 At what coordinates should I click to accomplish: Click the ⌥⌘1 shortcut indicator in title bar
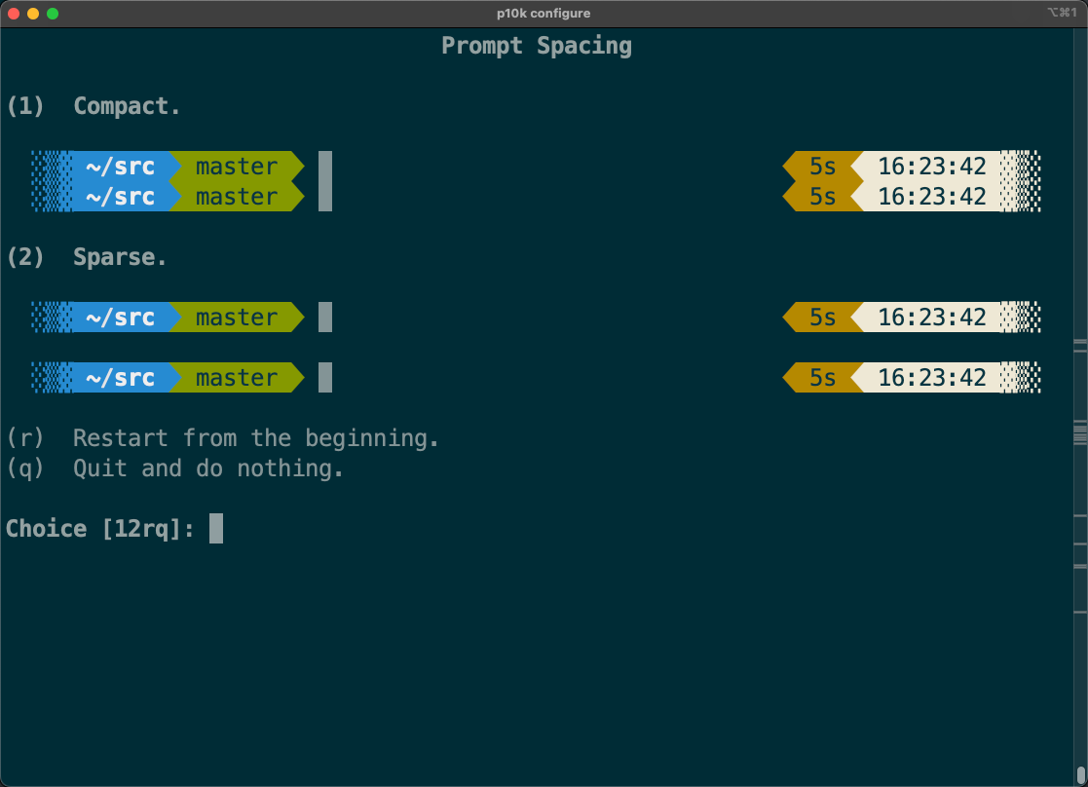pyautogui.click(x=1061, y=14)
